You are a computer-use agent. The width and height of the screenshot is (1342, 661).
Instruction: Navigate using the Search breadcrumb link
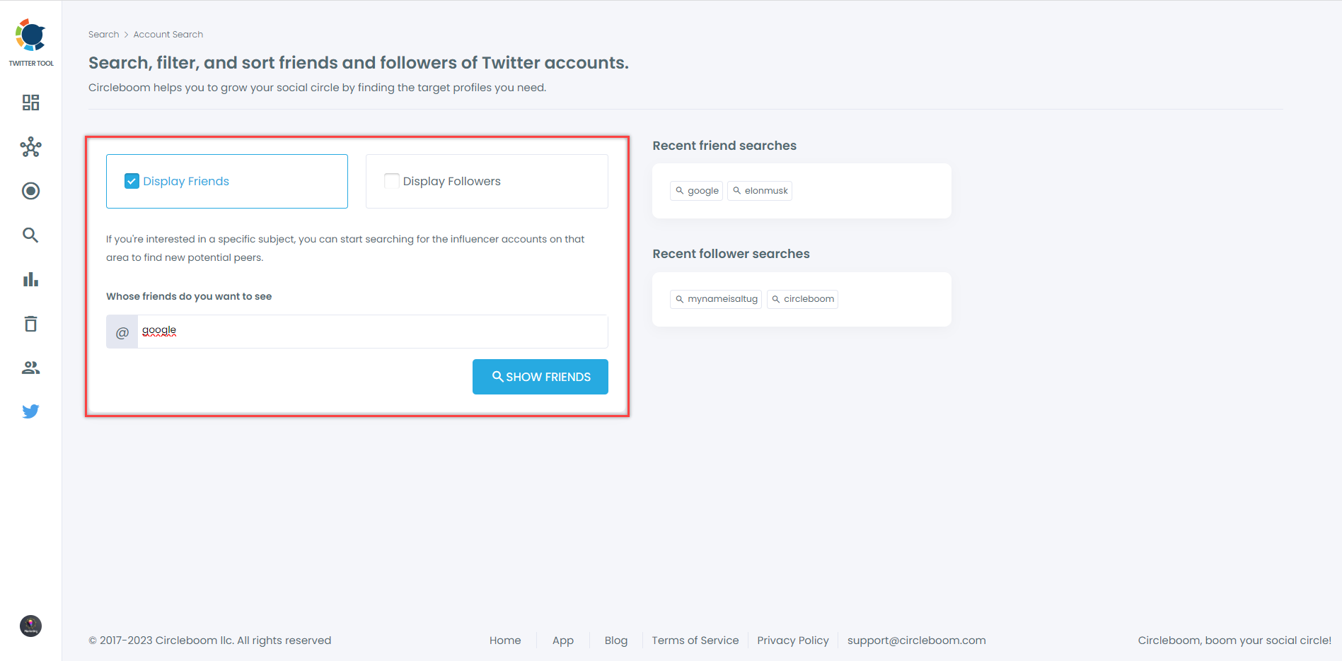[x=103, y=34]
